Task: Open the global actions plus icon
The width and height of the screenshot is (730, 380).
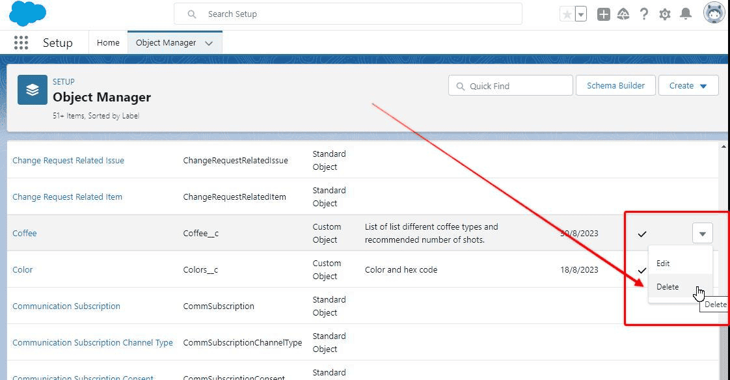Action: 603,14
